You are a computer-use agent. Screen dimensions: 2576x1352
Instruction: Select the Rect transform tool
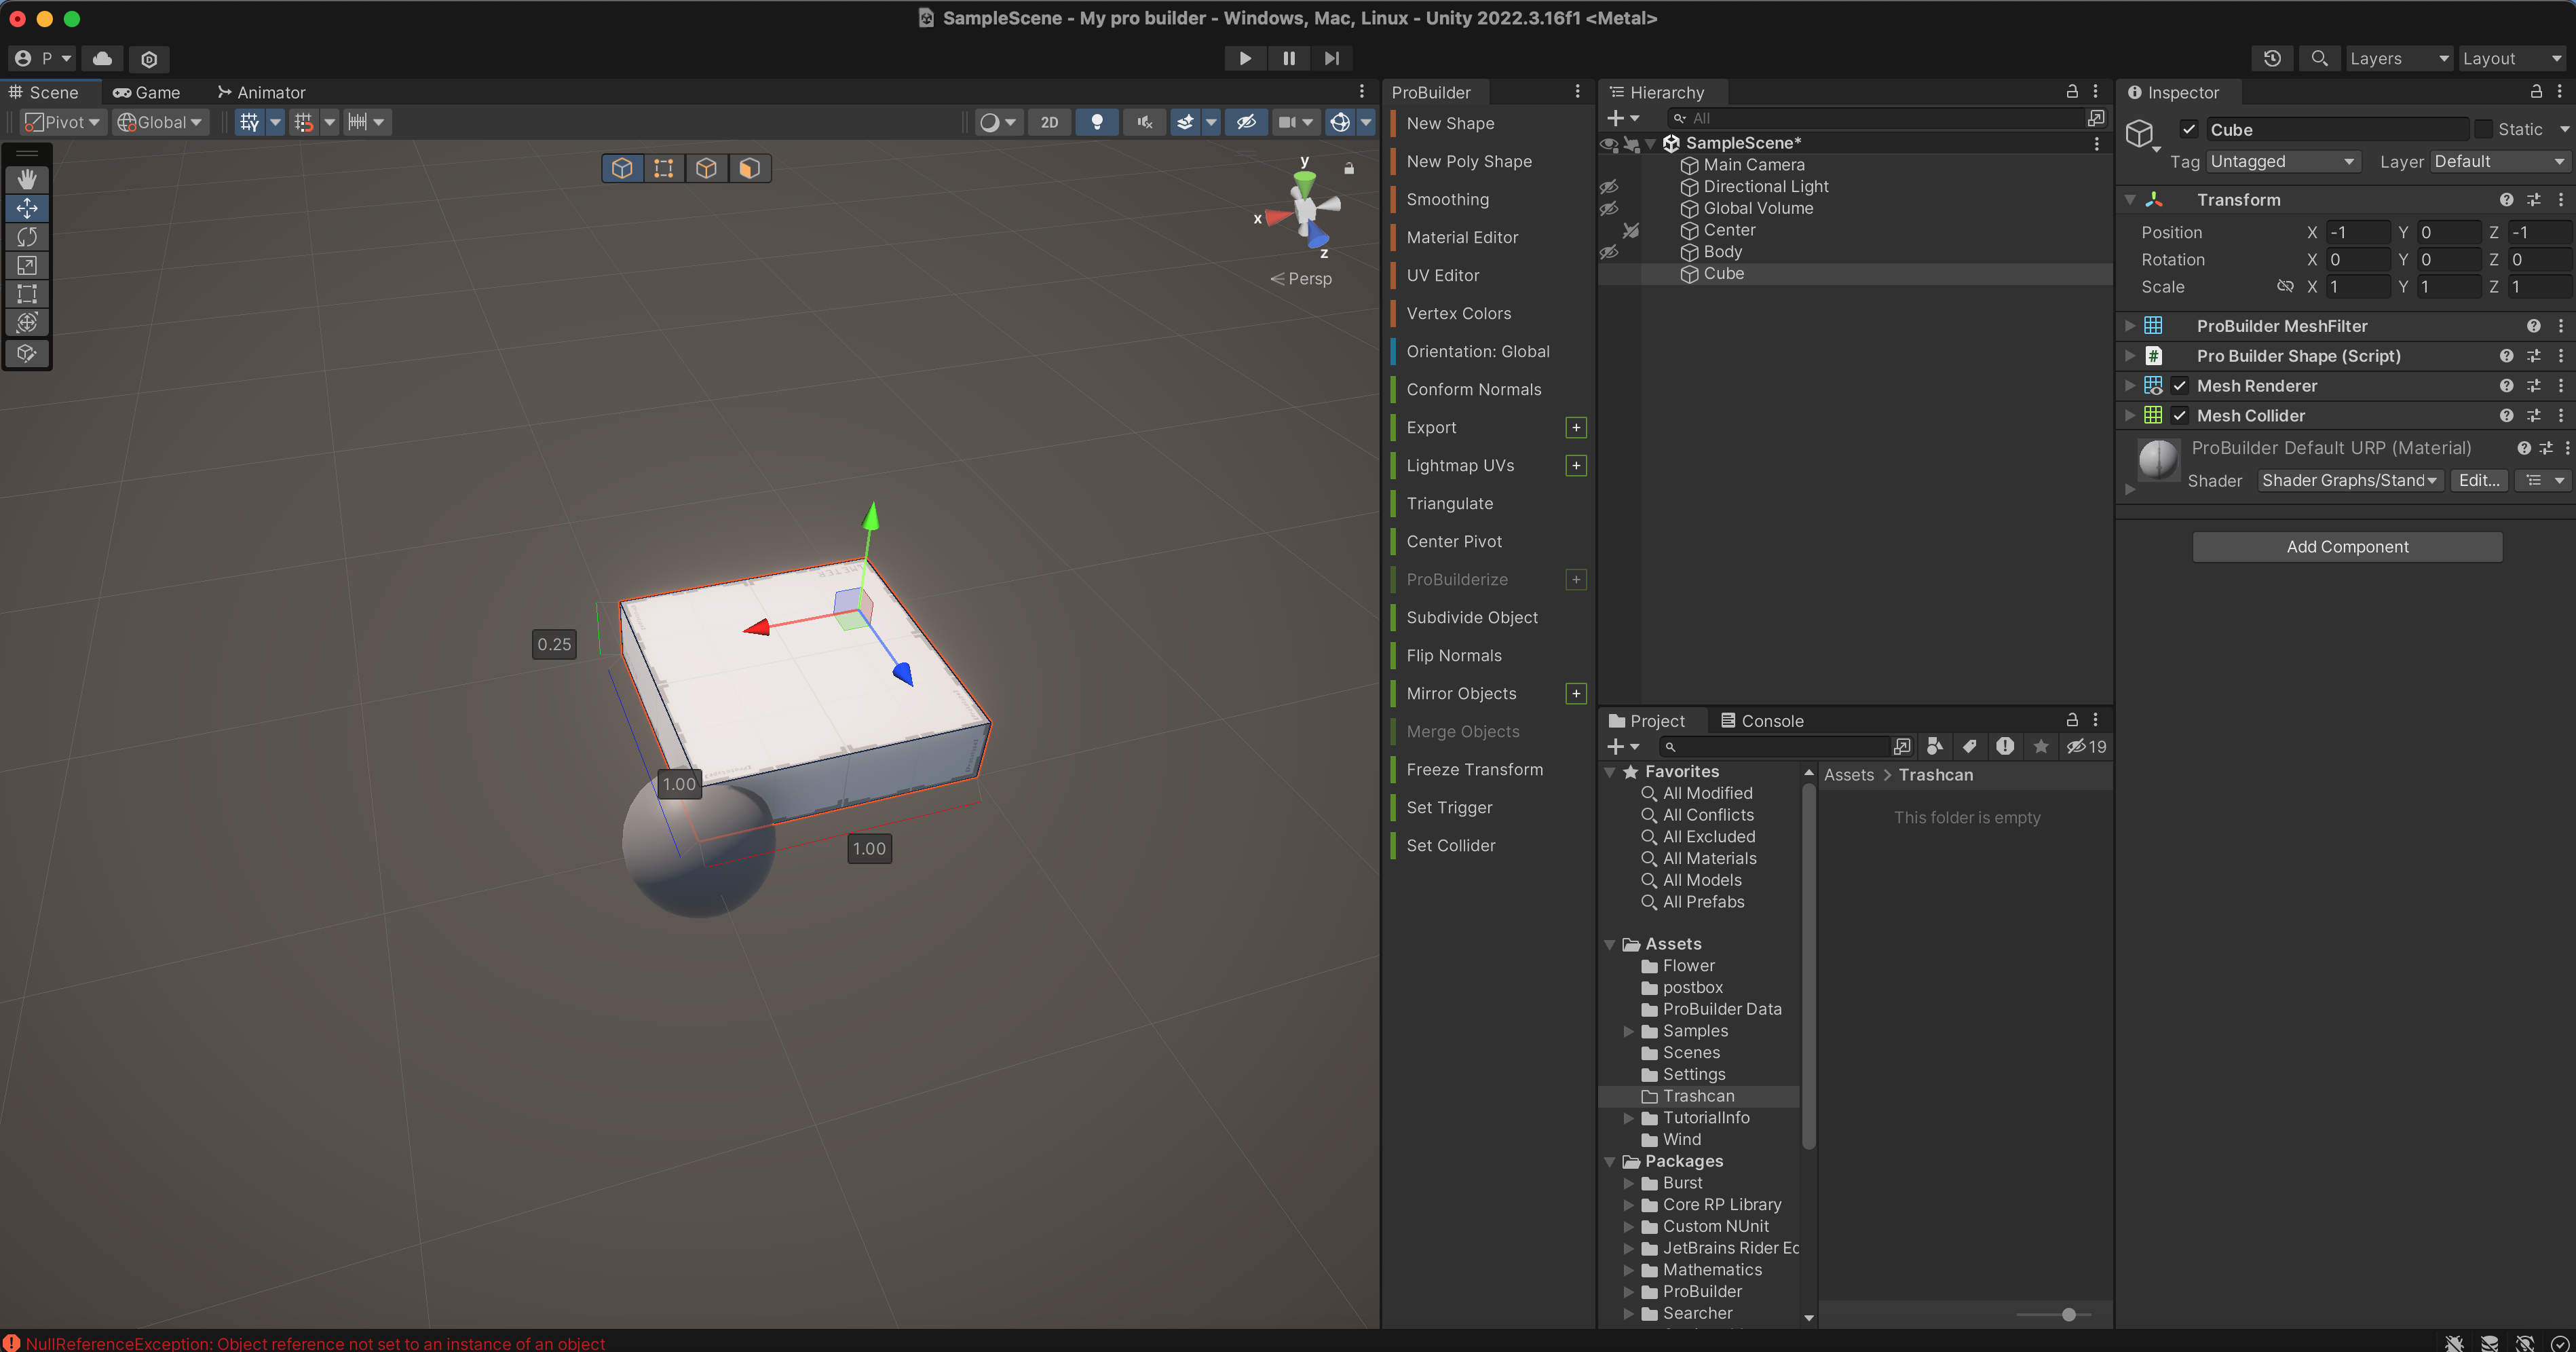coord(27,294)
